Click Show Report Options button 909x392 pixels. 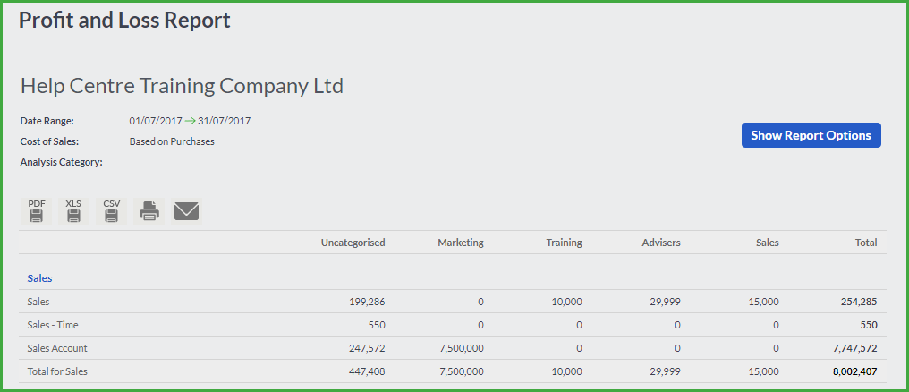[811, 135]
